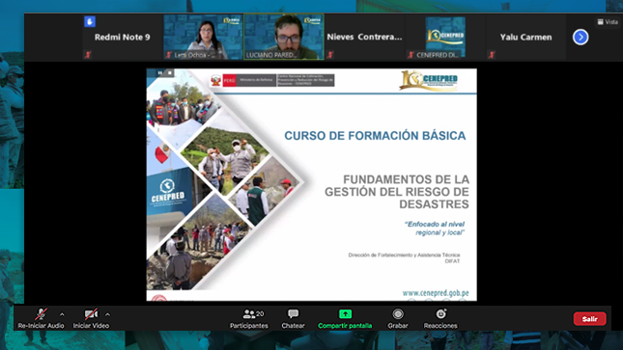Click Nieves Contrera participant tile
623x350 pixels.
[x=364, y=37]
